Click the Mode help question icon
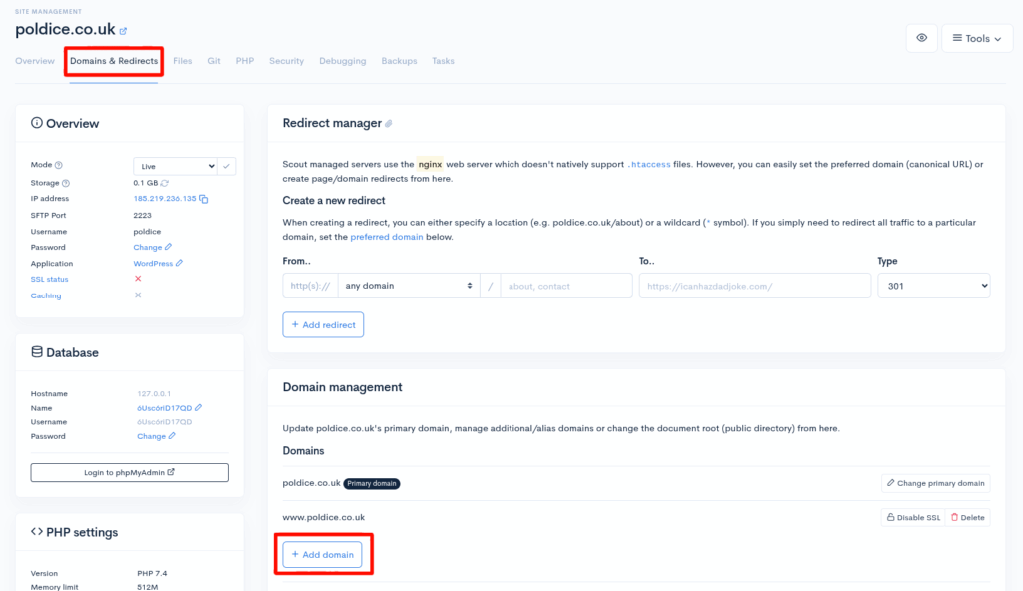 coord(59,166)
